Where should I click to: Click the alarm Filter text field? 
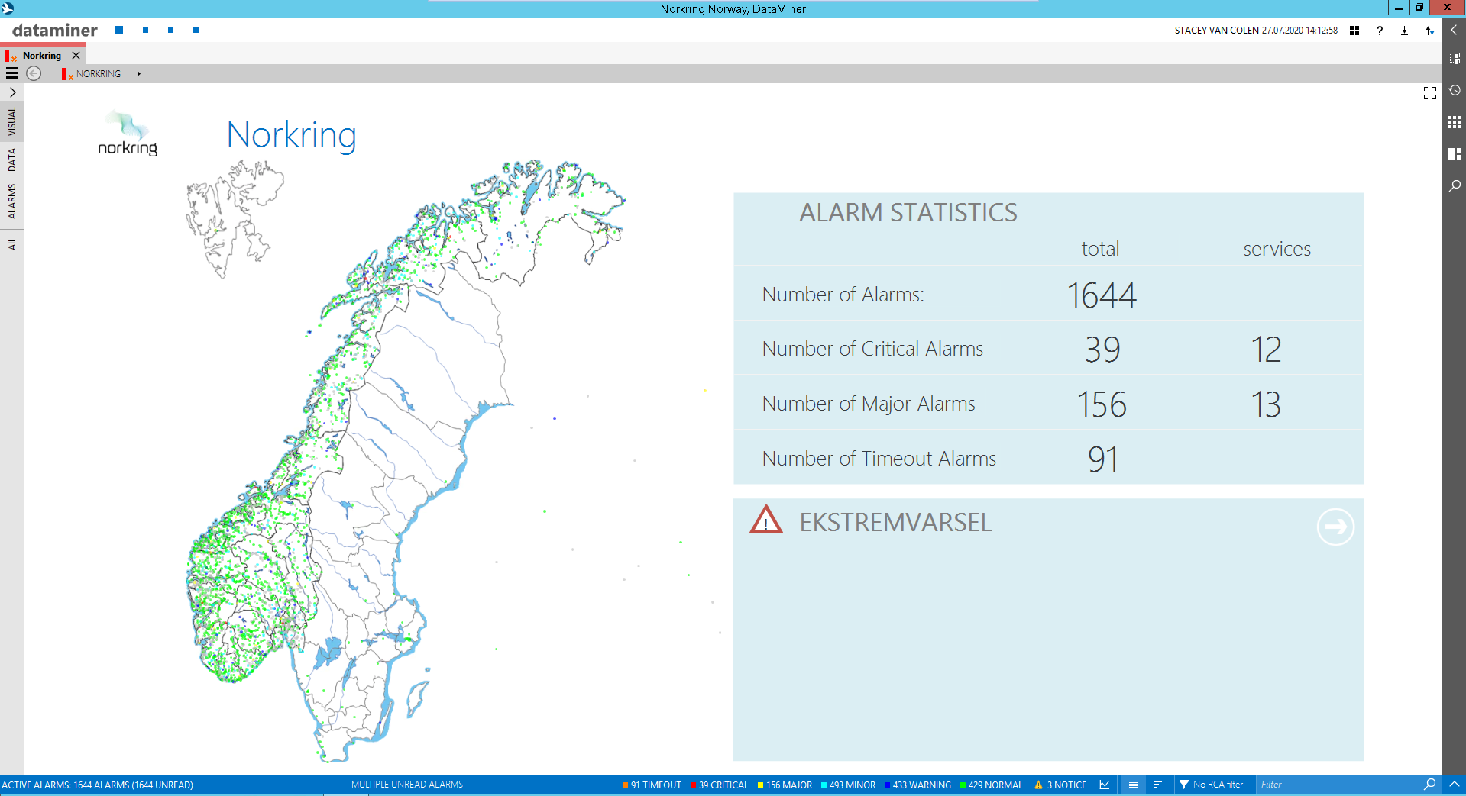[1337, 785]
